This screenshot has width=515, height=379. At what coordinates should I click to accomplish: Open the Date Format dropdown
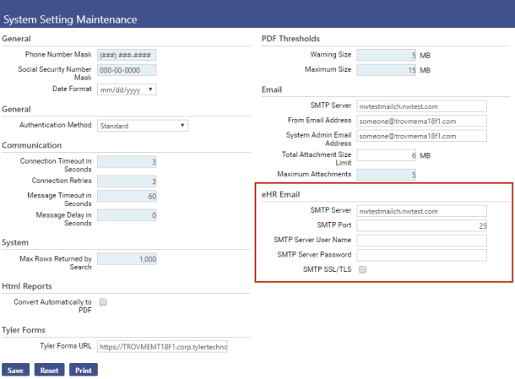tap(127, 89)
